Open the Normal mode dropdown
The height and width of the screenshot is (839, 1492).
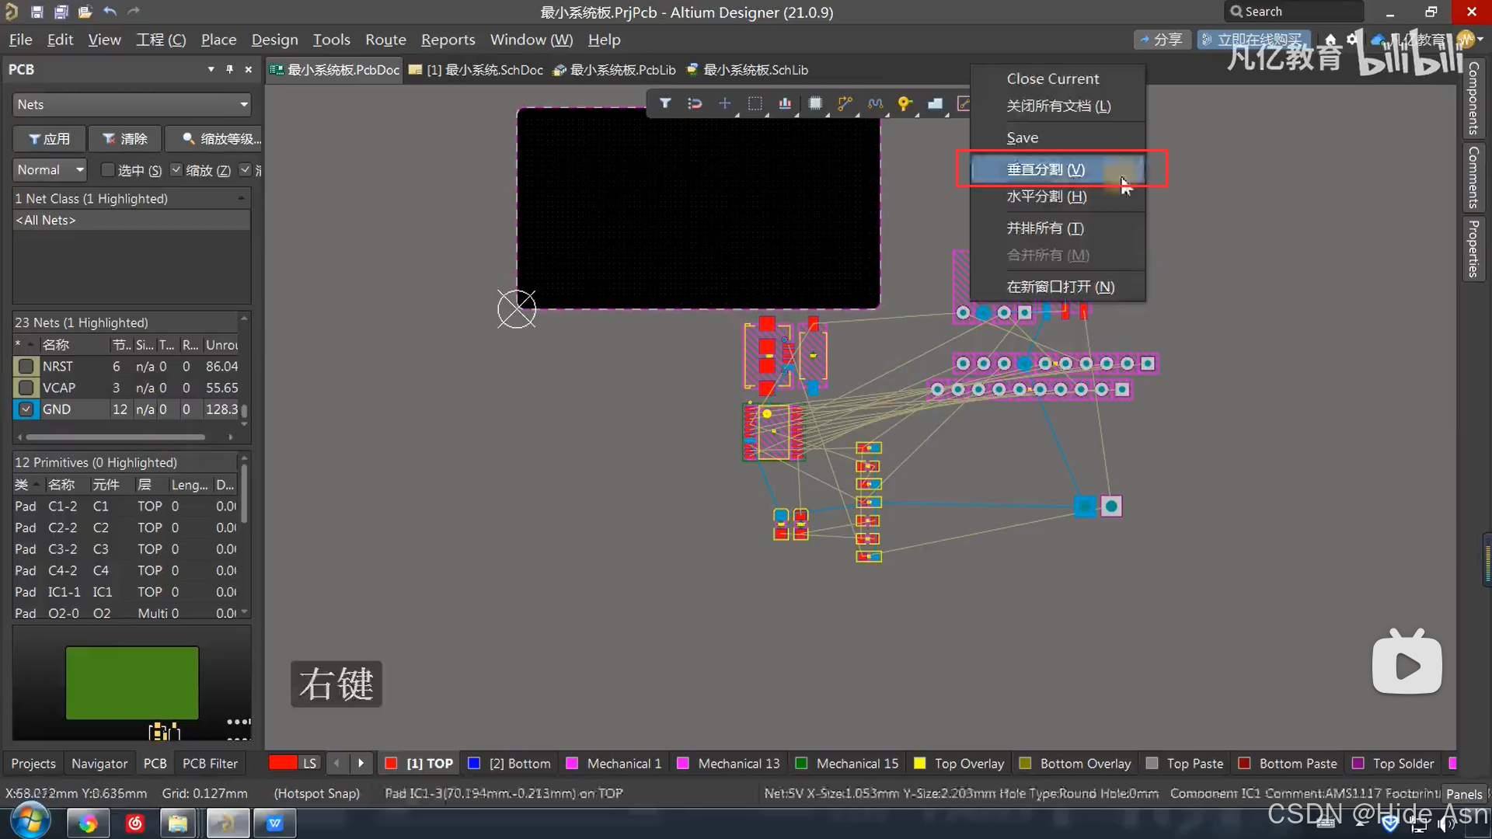coord(50,169)
